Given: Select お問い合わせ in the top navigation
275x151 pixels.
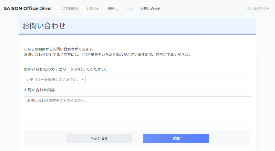Looking at the screenshot, I should (x=151, y=9).
